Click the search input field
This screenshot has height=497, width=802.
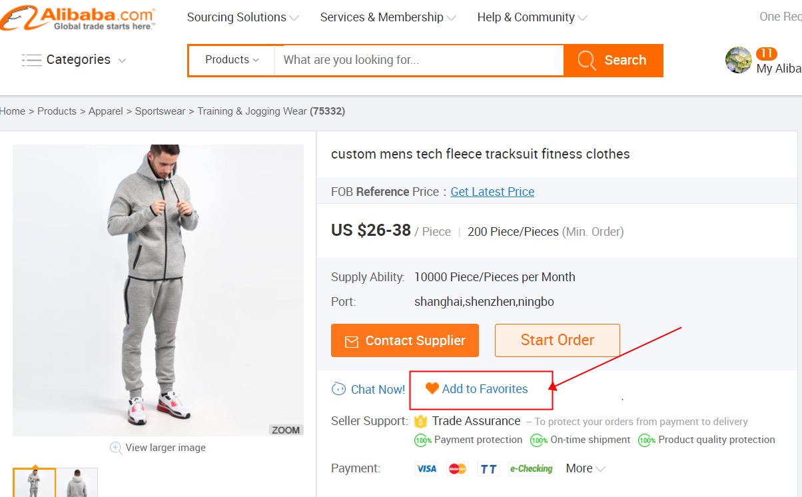click(420, 60)
